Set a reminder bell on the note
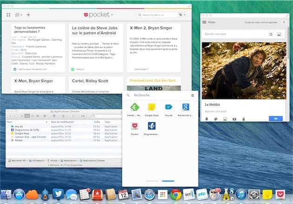The width and height of the screenshot is (293, 204). tap(206, 119)
